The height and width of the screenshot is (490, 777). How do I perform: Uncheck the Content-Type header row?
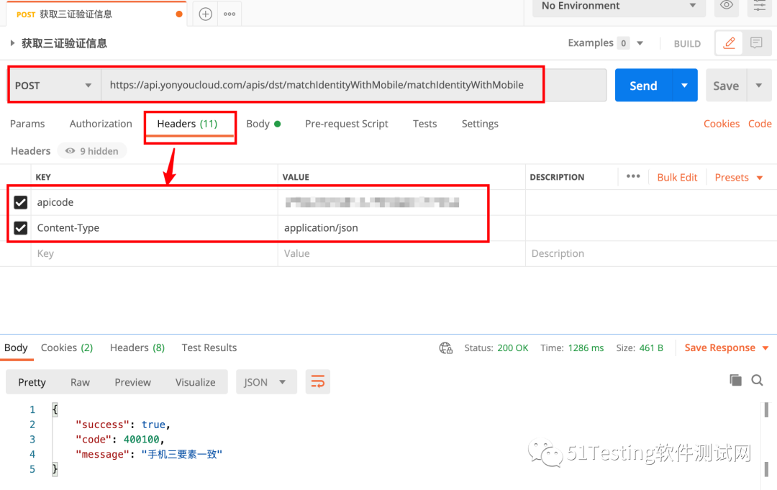click(x=20, y=227)
